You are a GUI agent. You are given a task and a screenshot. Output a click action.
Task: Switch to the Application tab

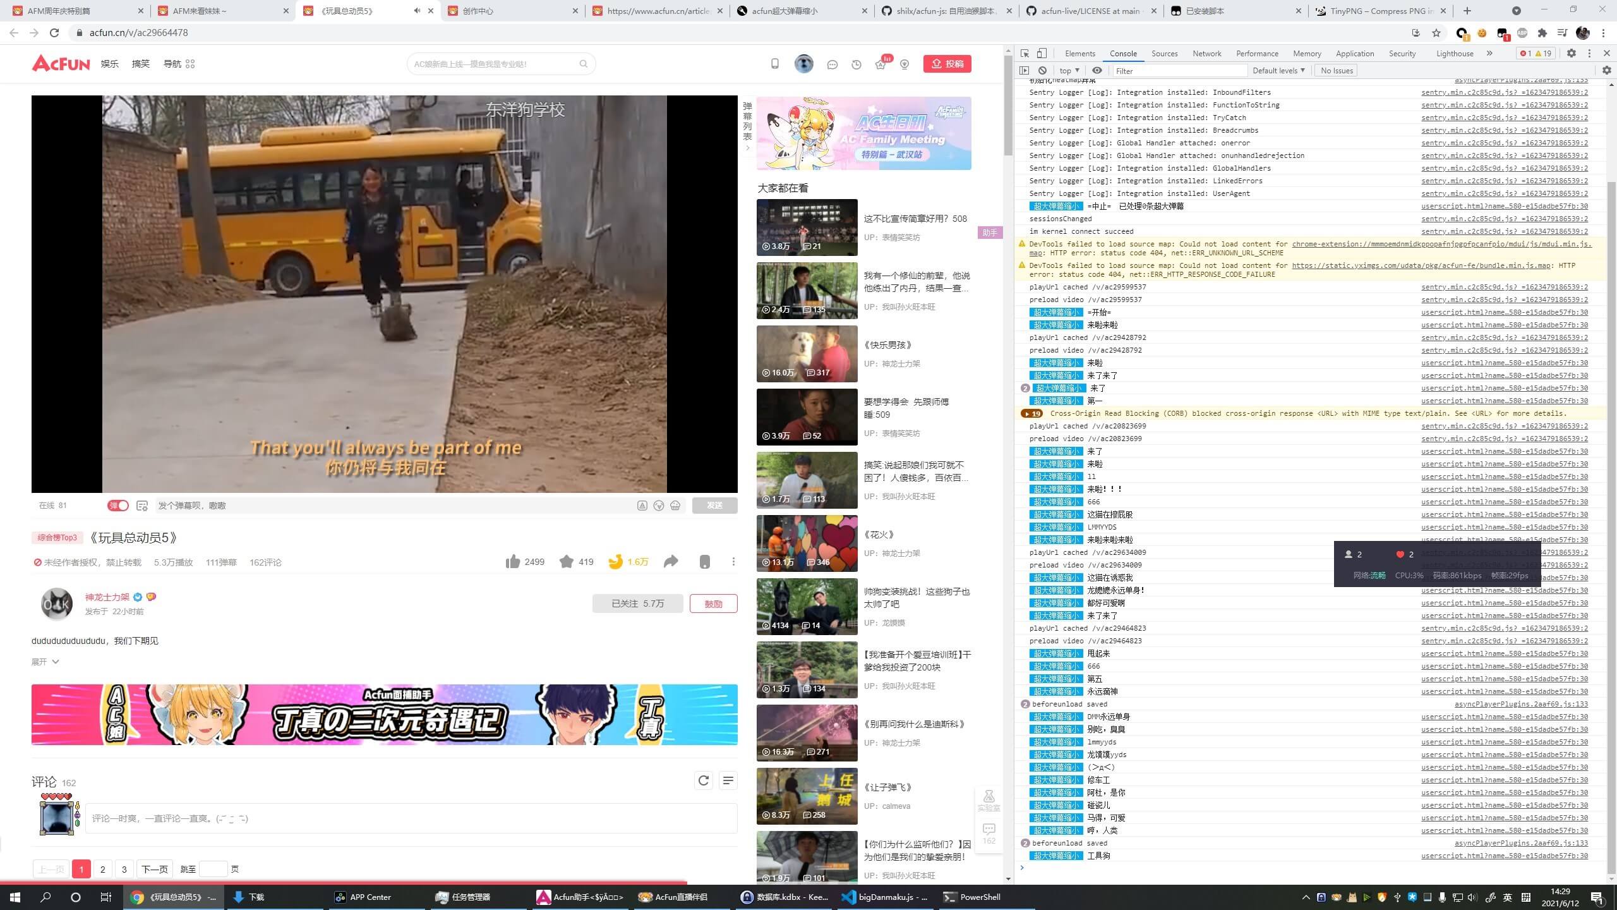click(x=1355, y=54)
